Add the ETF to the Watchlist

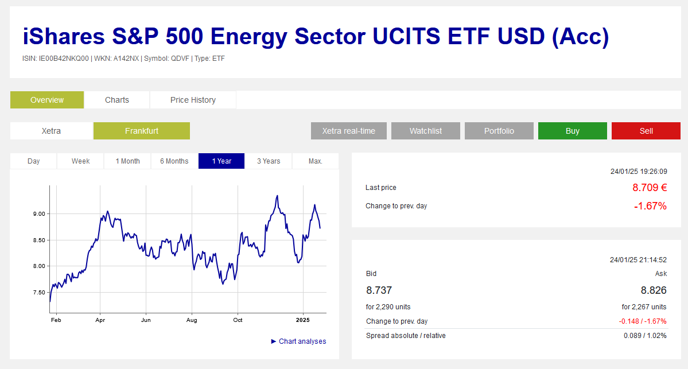pyautogui.click(x=426, y=131)
